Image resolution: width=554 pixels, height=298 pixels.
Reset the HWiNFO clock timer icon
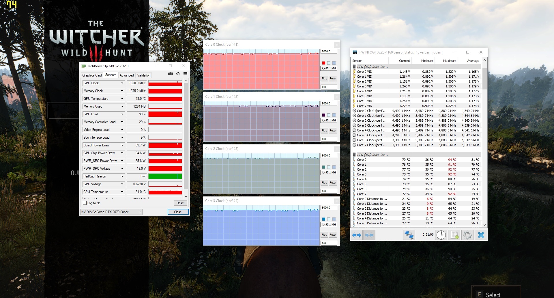pos(441,235)
